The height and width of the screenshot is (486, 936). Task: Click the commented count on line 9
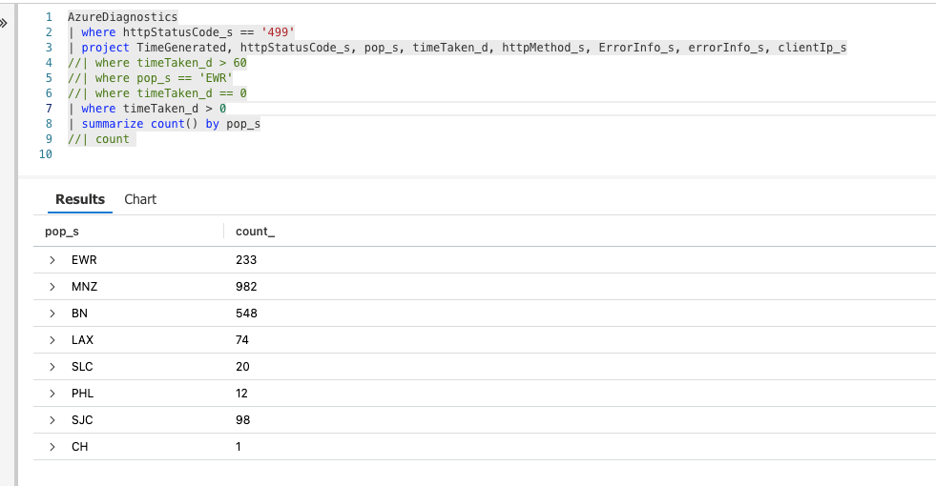pos(98,139)
